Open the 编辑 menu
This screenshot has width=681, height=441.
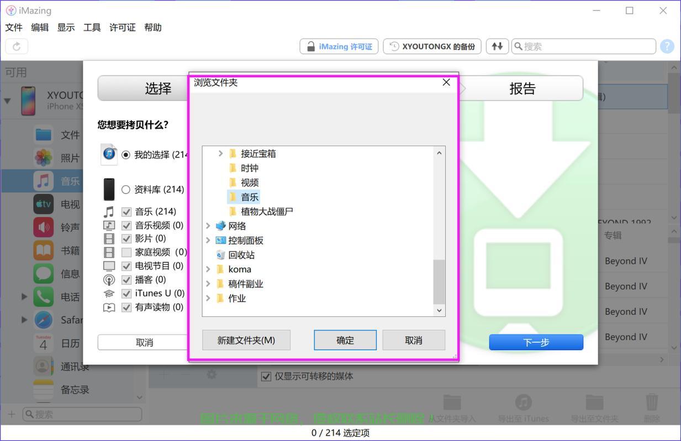40,28
